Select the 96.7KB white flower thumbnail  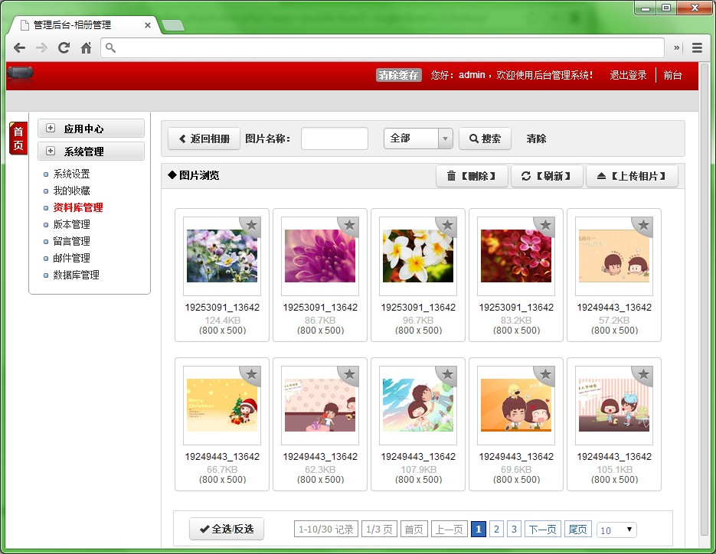418,256
